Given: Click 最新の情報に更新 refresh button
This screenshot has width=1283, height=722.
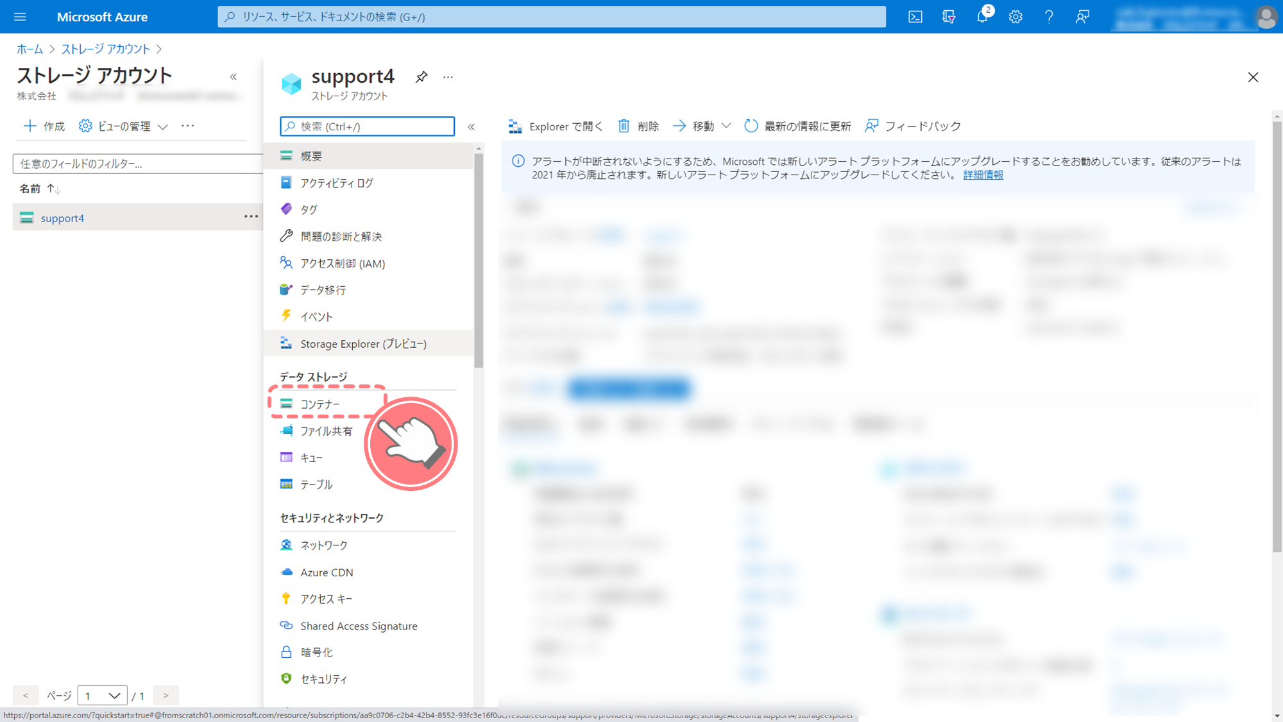Looking at the screenshot, I should [797, 126].
